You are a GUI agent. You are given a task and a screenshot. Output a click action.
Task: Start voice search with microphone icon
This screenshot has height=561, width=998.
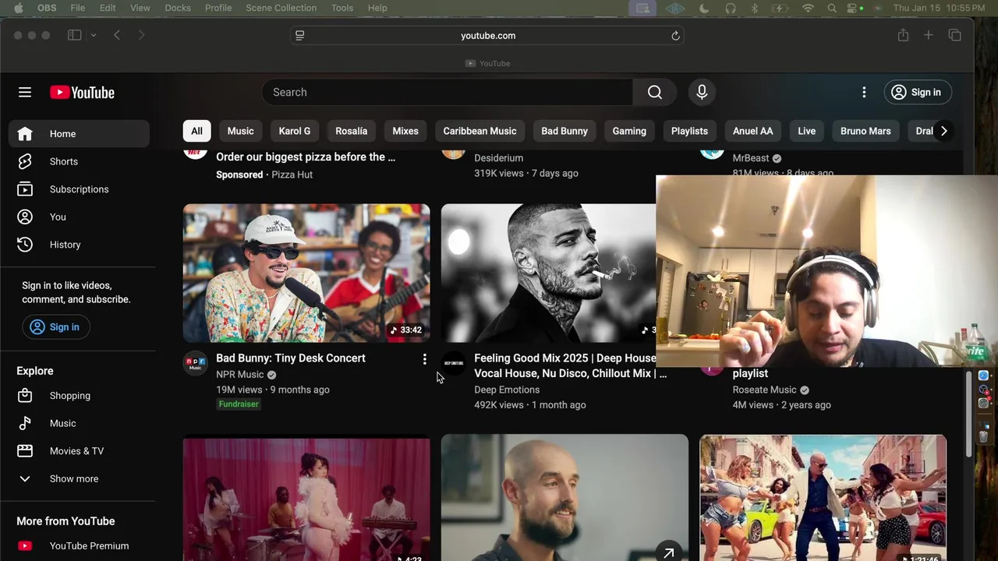point(702,92)
